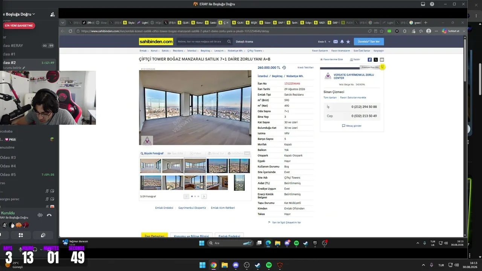Click the Ücretsiz İlan Ver button
The width and height of the screenshot is (482, 271).
click(369, 41)
